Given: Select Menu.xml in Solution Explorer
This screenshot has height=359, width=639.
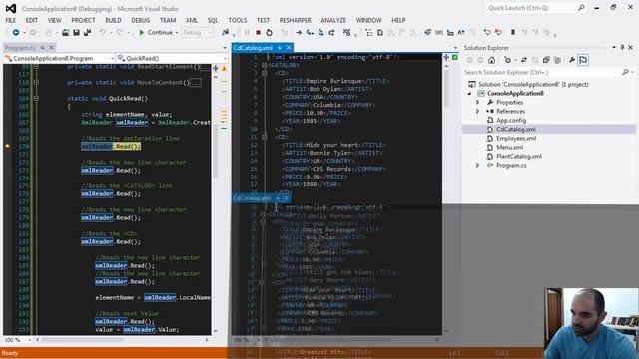Looking at the screenshot, I should (x=509, y=147).
